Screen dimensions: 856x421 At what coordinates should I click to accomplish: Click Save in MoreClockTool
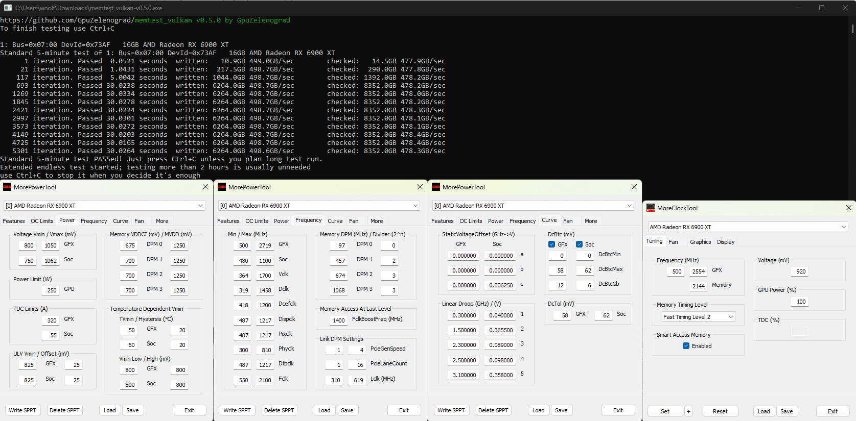(x=786, y=411)
